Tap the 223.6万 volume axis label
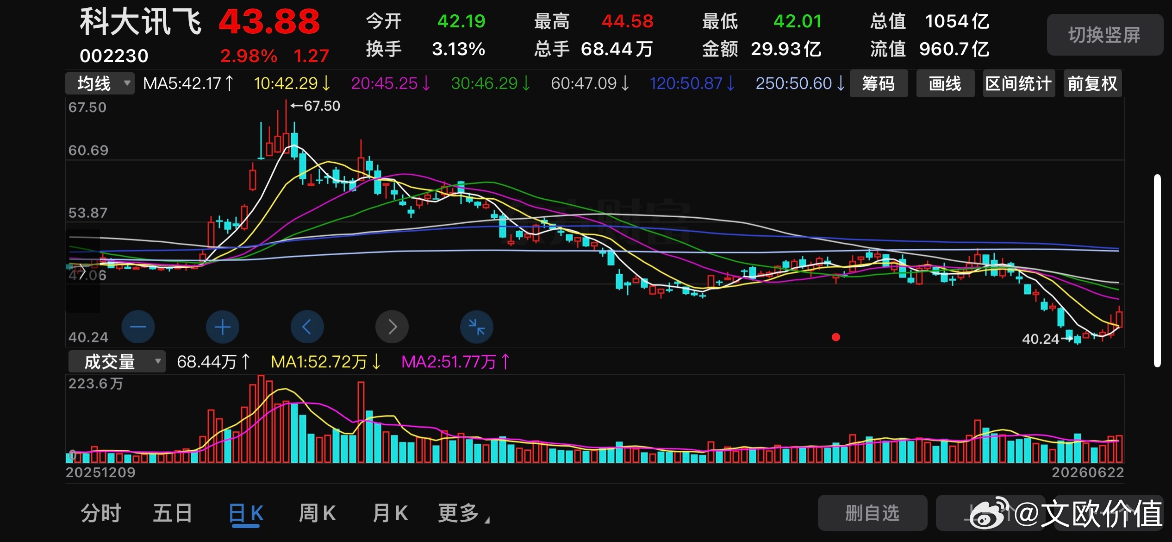 (96, 384)
